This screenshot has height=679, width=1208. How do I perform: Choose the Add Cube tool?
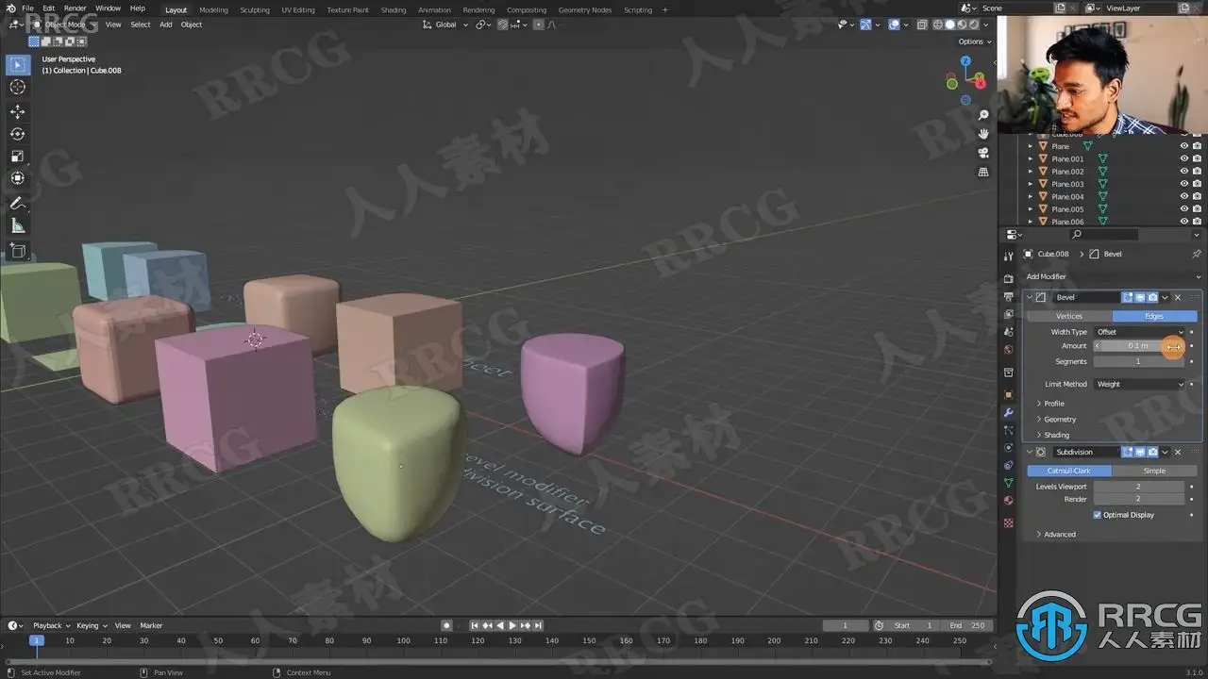tap(17, 251)
